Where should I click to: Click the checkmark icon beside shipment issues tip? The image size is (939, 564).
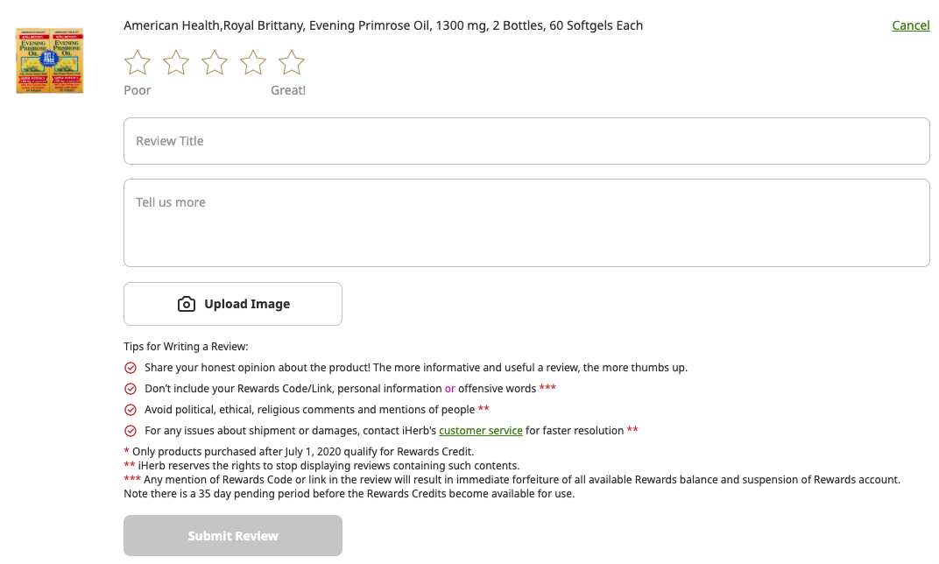point(131,431)
